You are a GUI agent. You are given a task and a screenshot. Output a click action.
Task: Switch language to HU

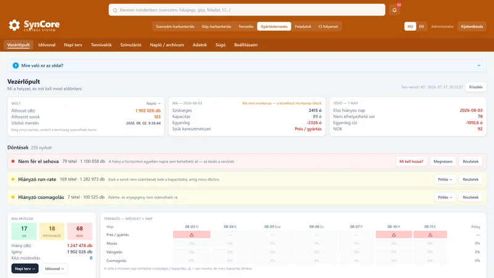[x=410, y=27]
